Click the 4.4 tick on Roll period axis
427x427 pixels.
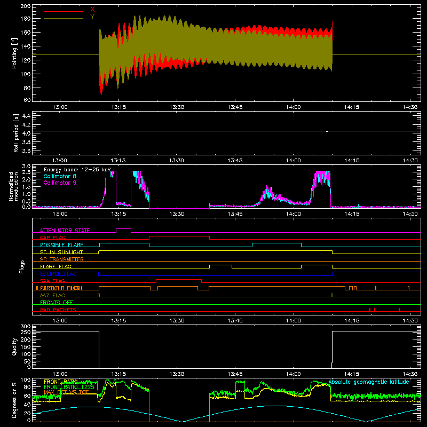(x=26, y=116)
